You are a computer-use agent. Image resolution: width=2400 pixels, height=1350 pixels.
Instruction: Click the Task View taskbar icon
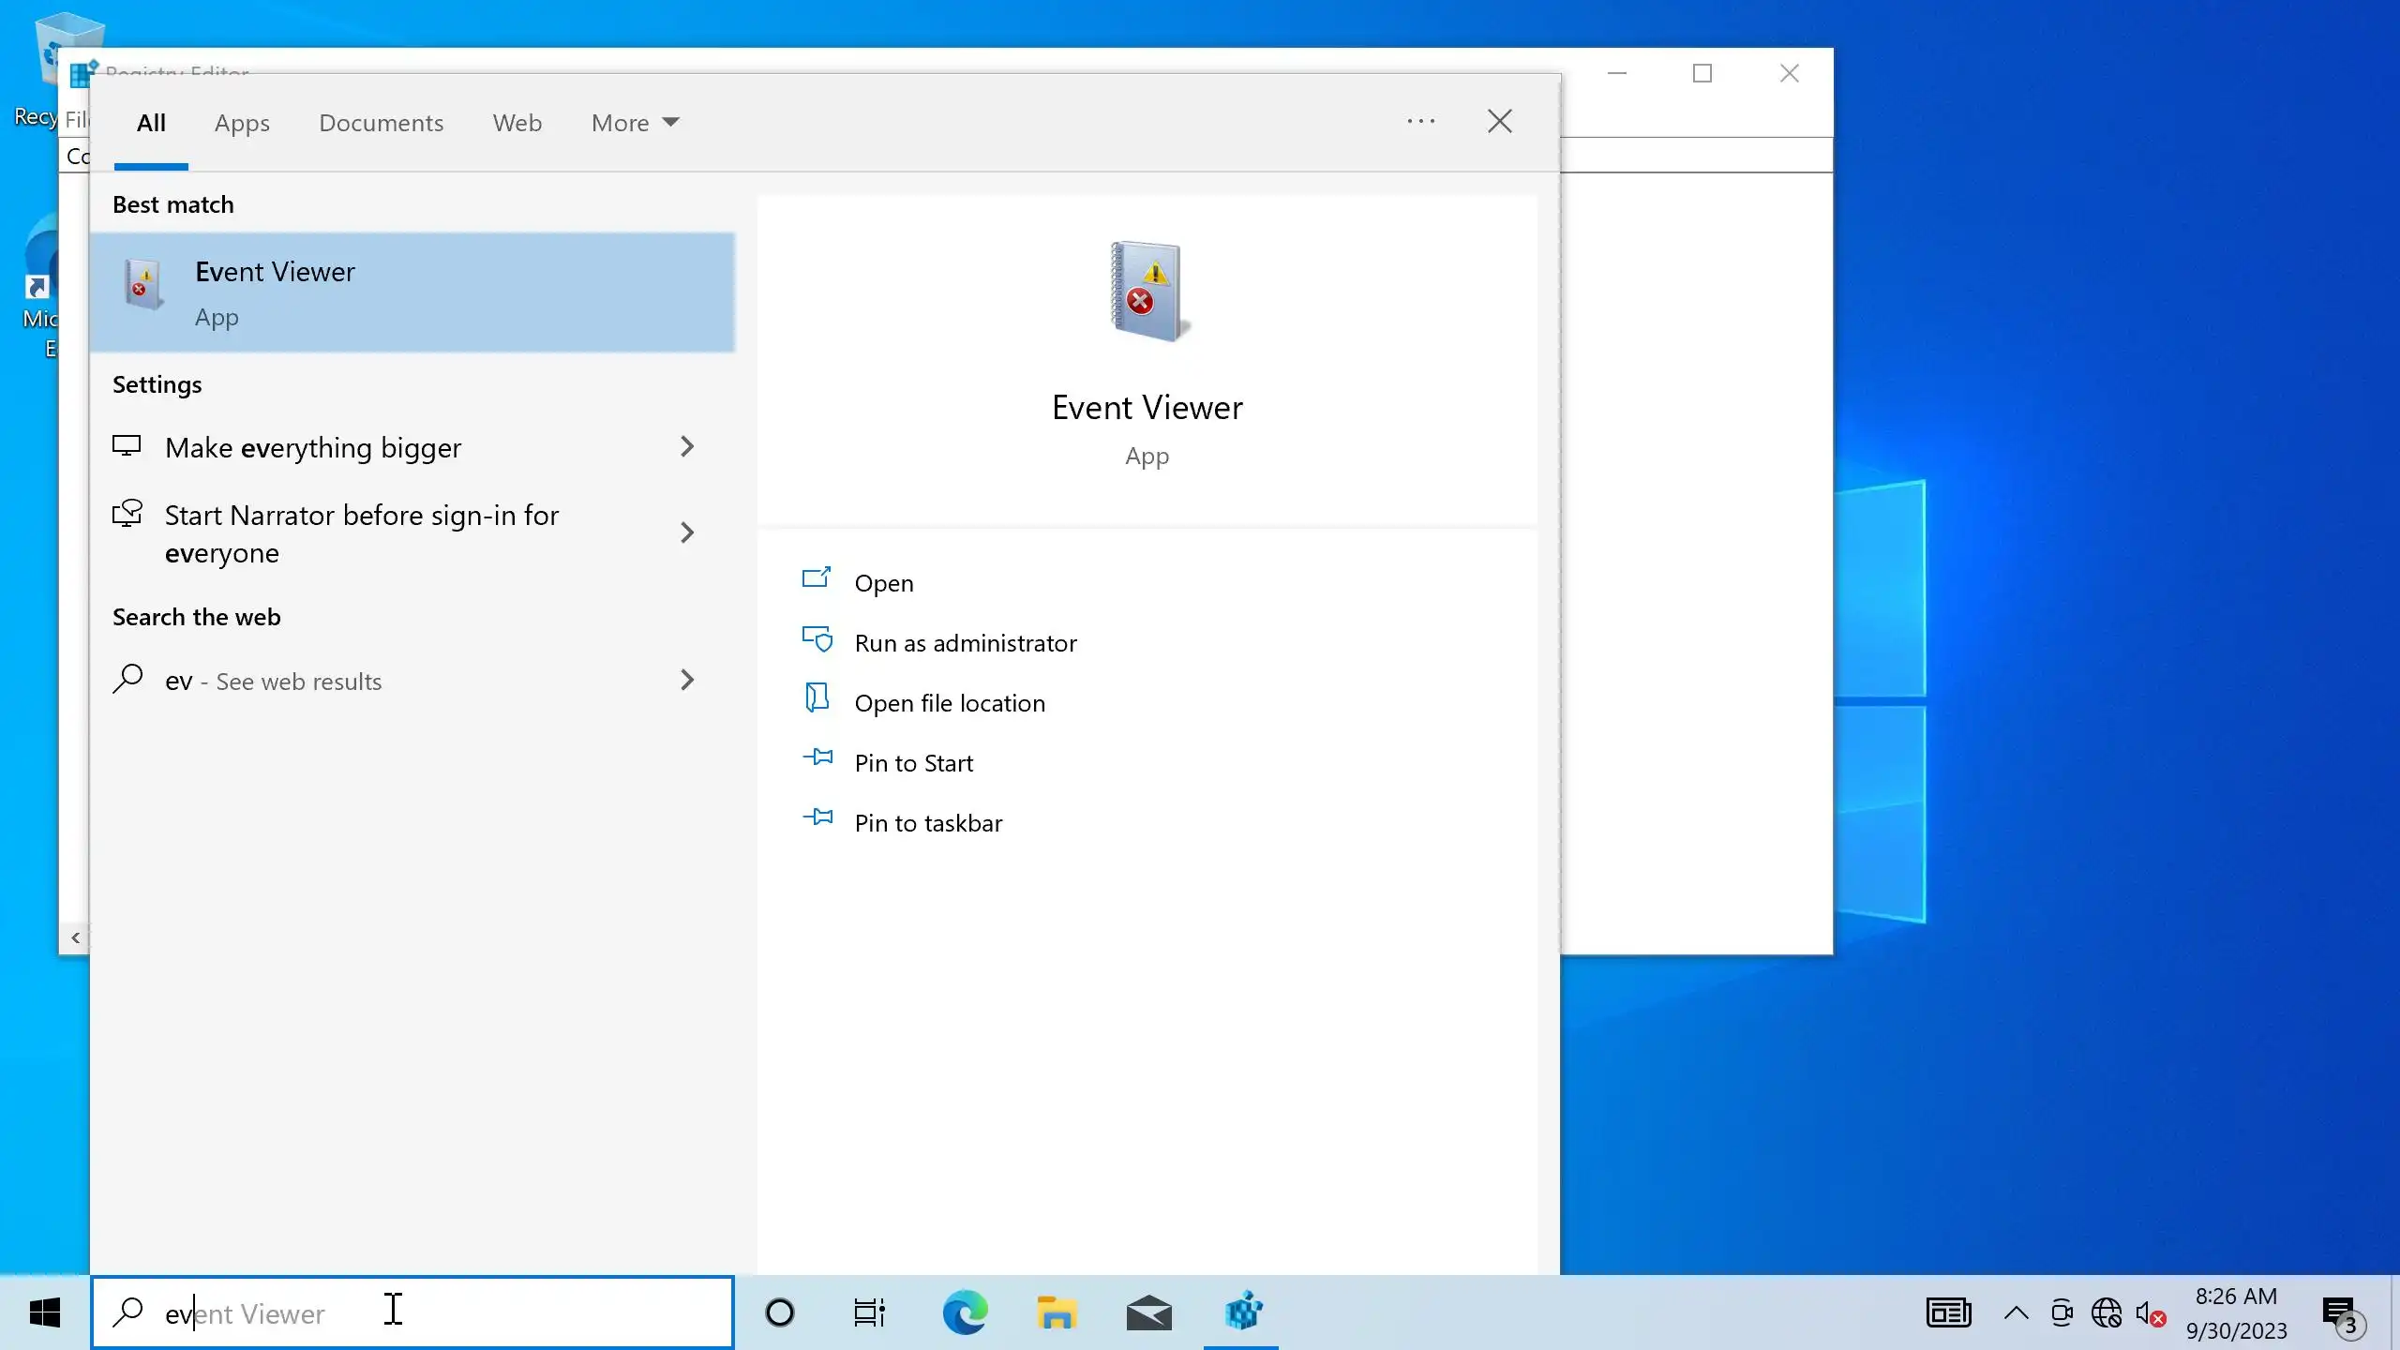click(869, 1312)
